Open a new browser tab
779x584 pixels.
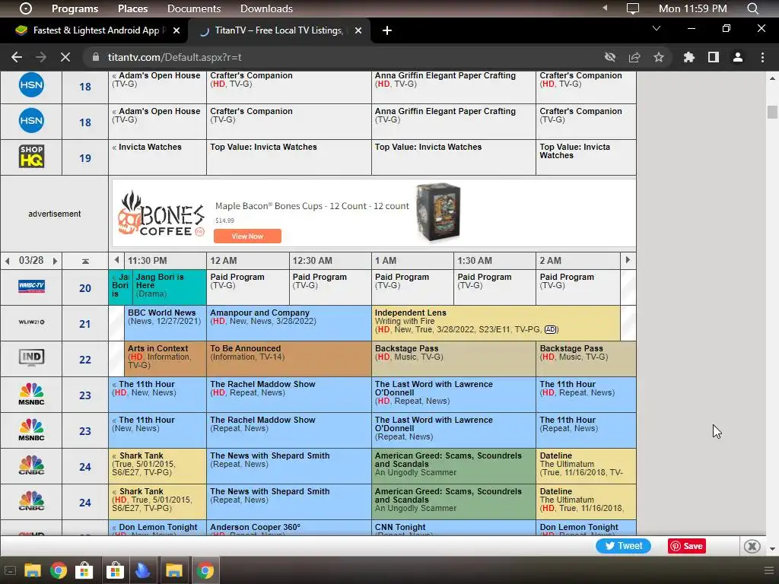(387, 30)
